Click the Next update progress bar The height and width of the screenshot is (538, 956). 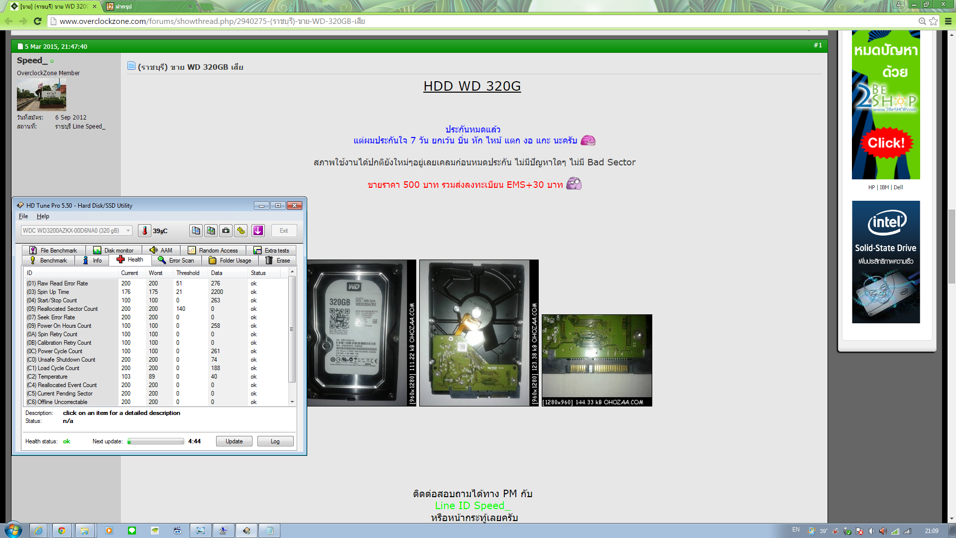tap(156, 441)
